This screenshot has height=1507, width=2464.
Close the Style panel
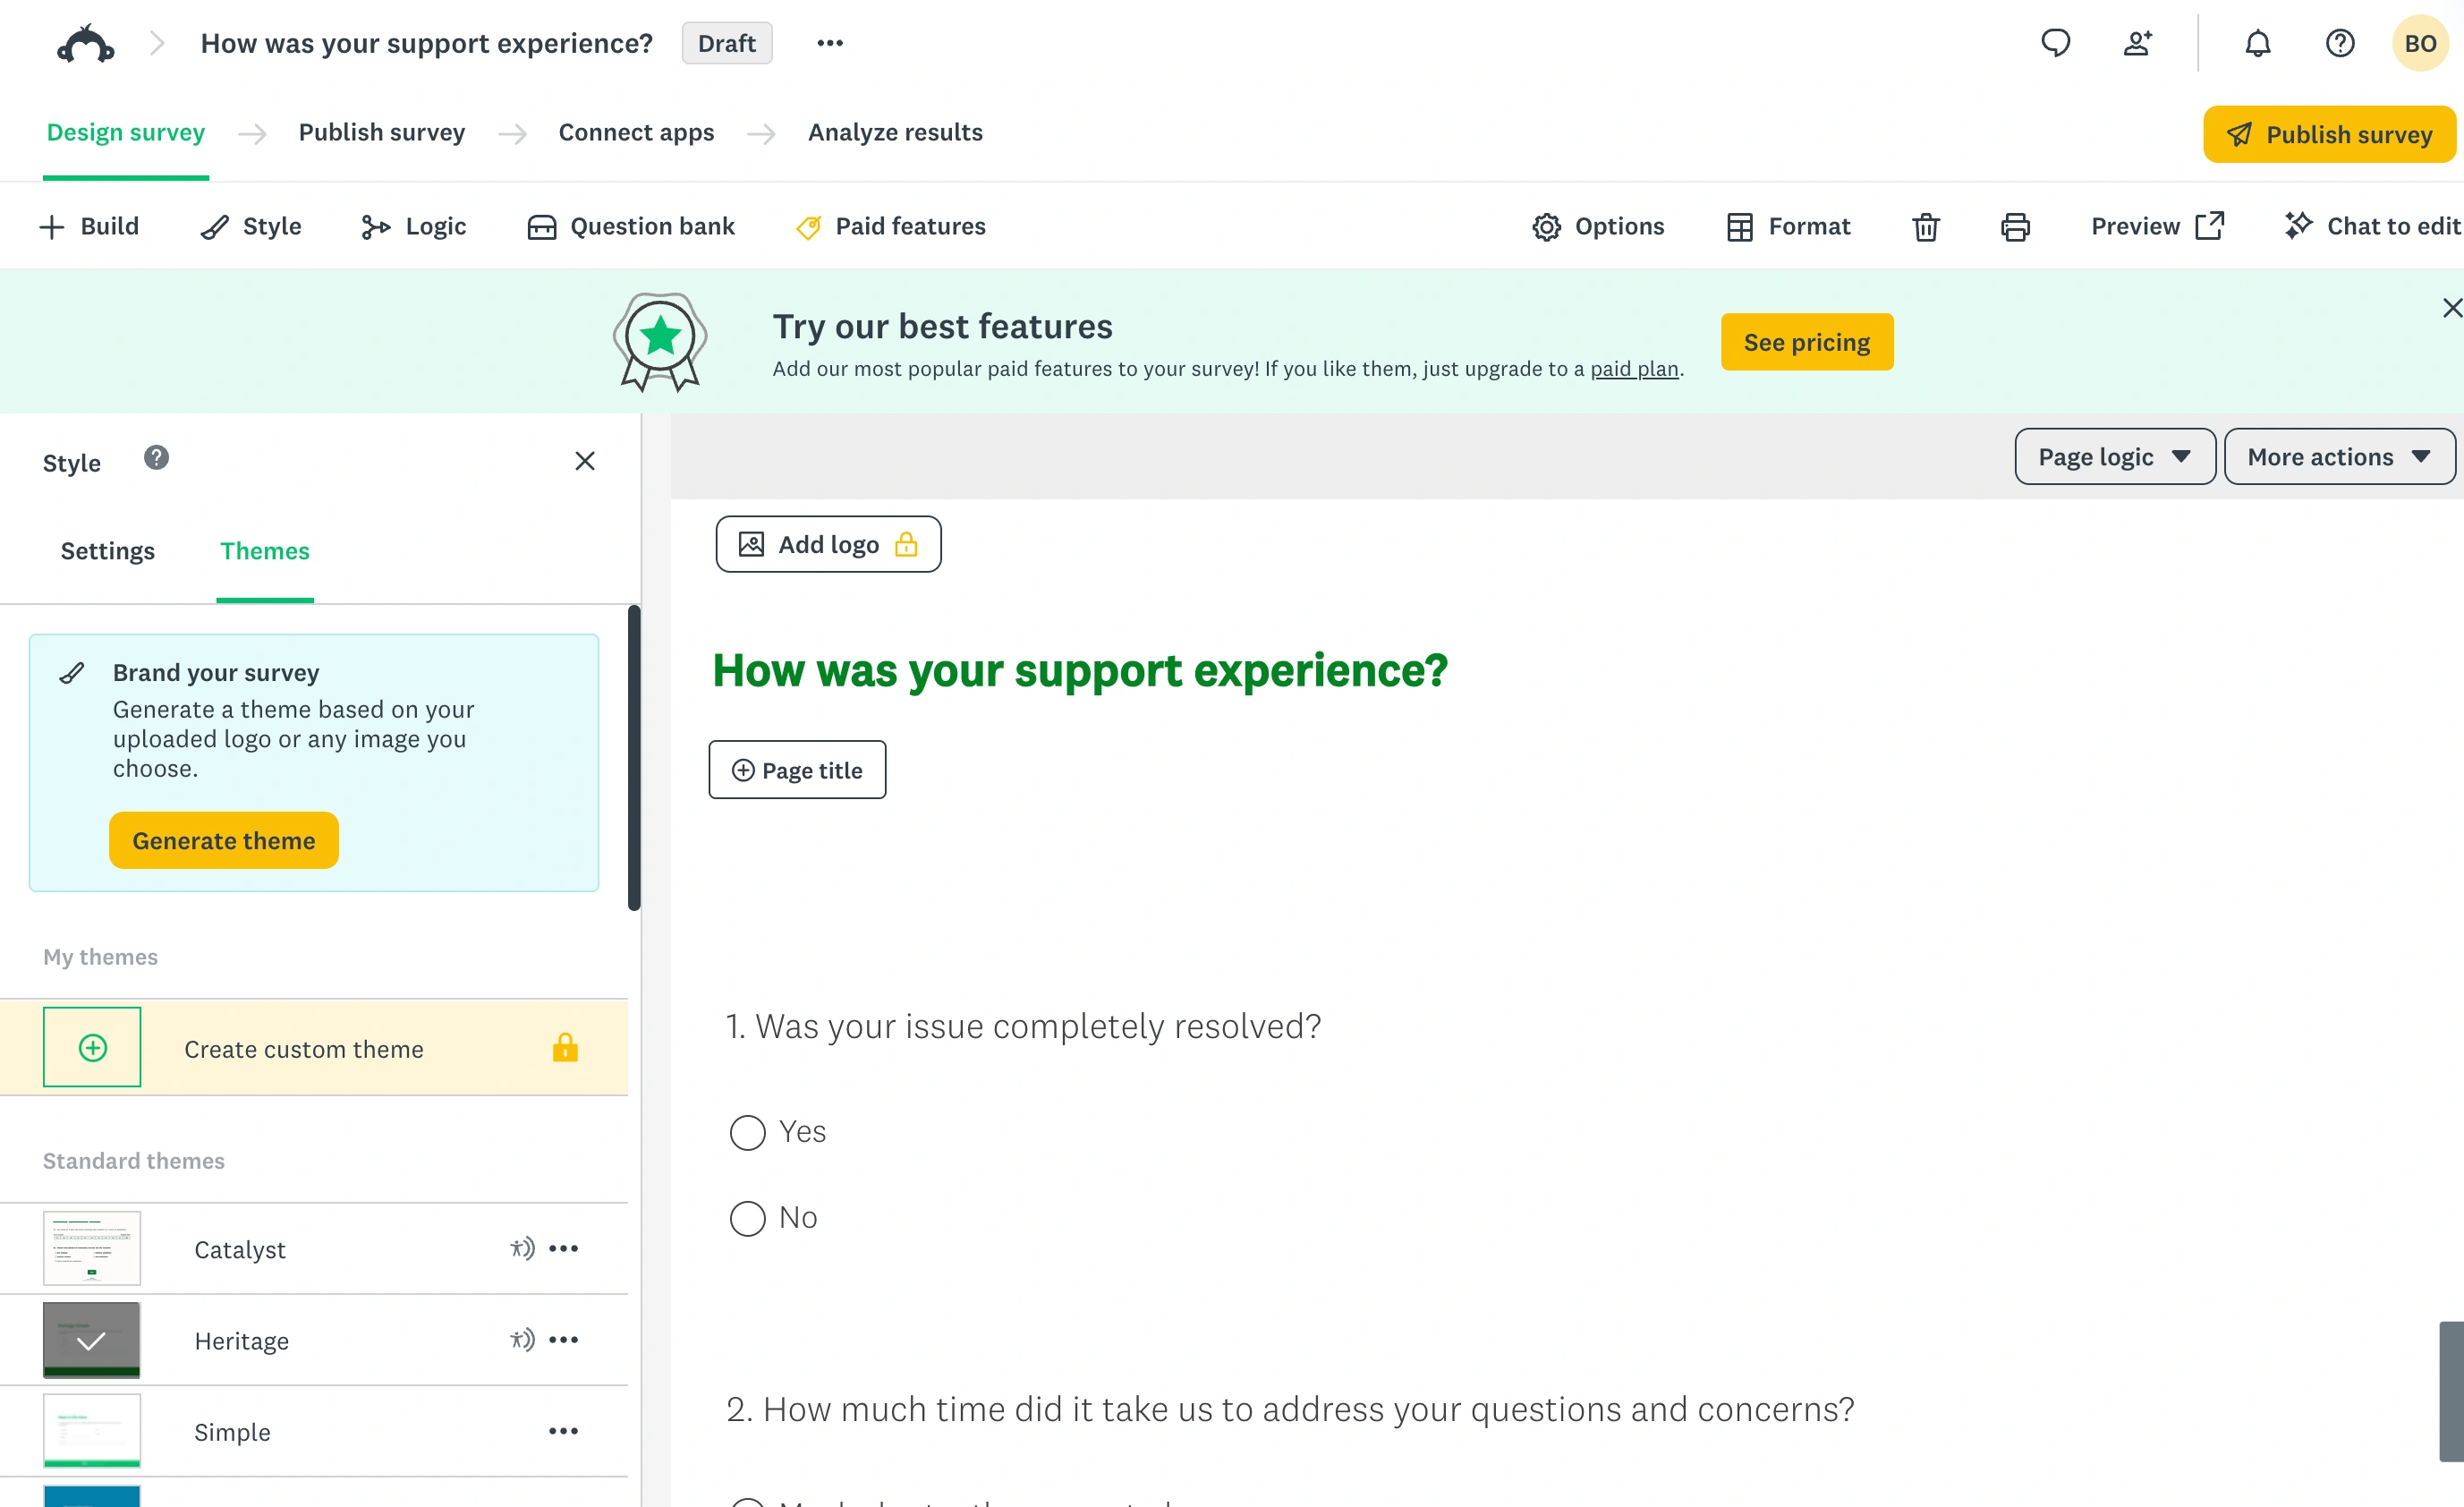[x=584, y=461]
